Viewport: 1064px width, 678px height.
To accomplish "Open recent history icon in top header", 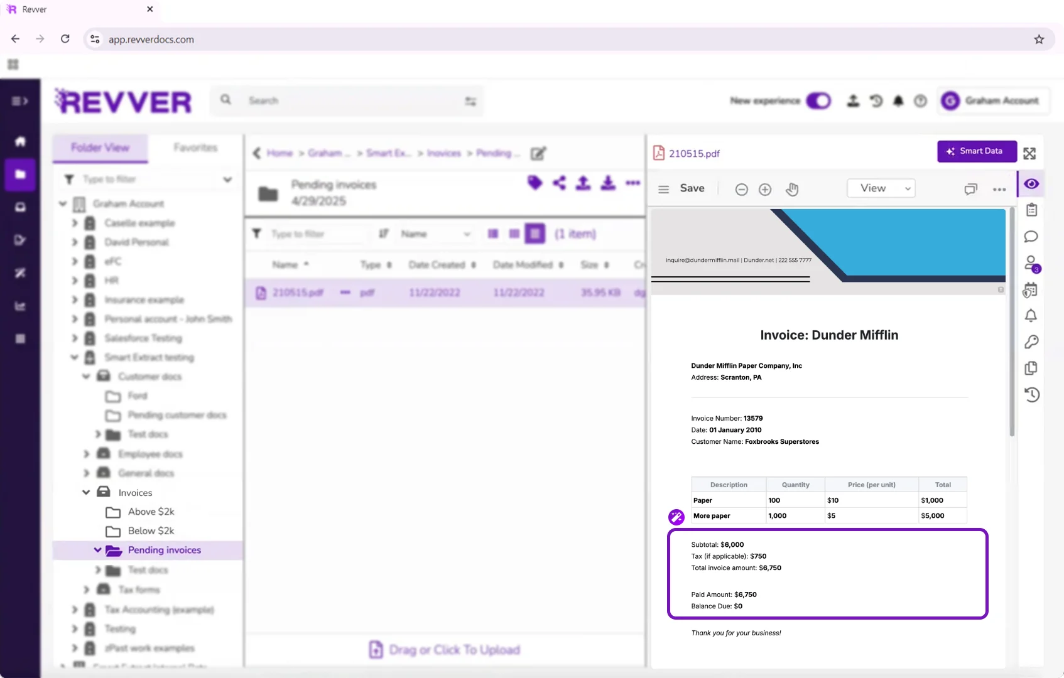I will pyautogui.click(x=876, y=100).
